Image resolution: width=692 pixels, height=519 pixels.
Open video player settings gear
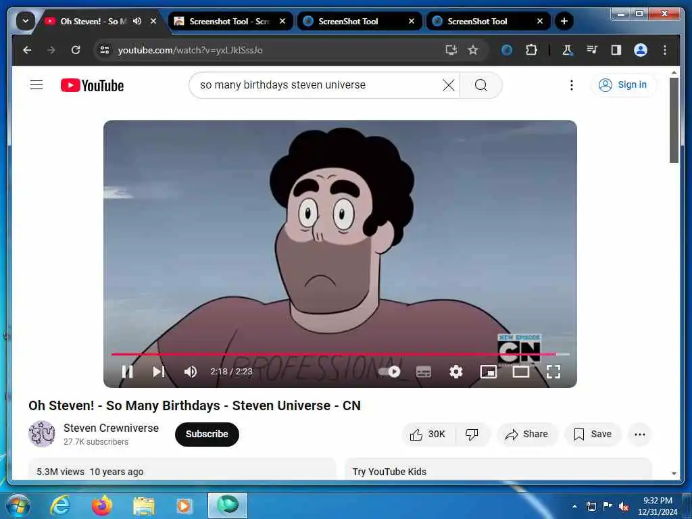[456, 372]
